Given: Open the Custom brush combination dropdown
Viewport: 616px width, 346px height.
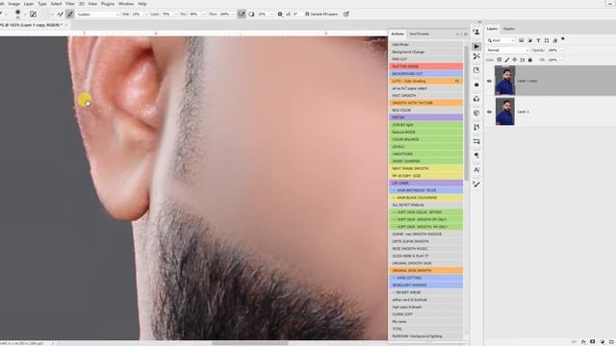Looking at the screenshot, I should click(x=98, y=14).
